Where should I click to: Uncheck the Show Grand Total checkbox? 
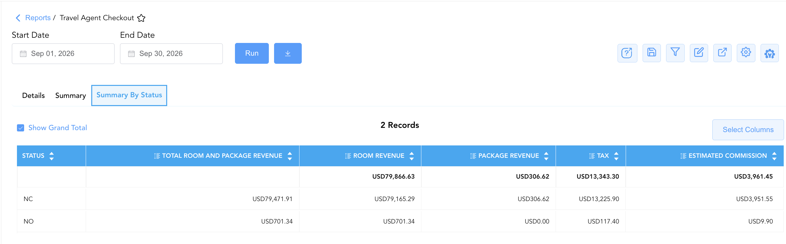click(x=21, y=128)
